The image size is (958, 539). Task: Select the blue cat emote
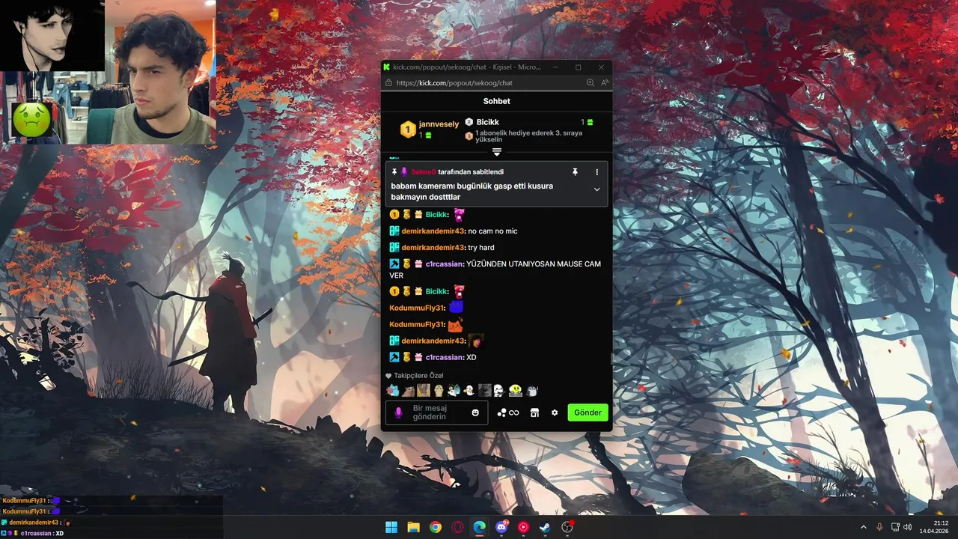tap(393, 390)
